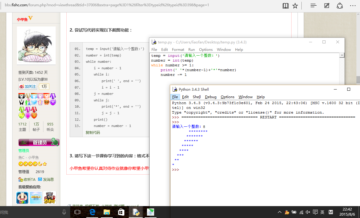Launch Python IDLE from the taskbar
Image resolution: width=360 pixels, height=218 pixels.
click(x=136, y=212)
